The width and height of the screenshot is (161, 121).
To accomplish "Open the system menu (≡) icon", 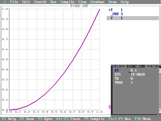I will coord(5,2).
